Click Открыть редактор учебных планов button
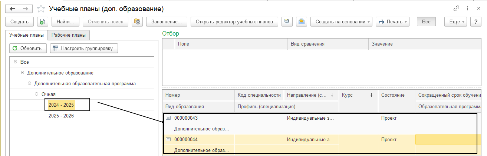Image resolution: width=487 pixels, height=156 pixels. (234, 22)
